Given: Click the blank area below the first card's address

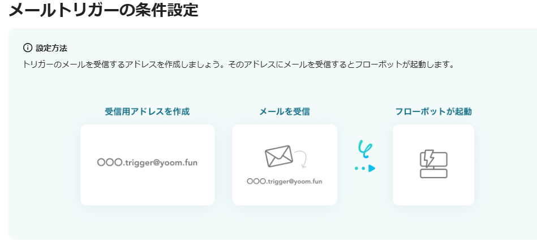Looking at the screenshot, I should pyautogui.click(x=147, y=188).
